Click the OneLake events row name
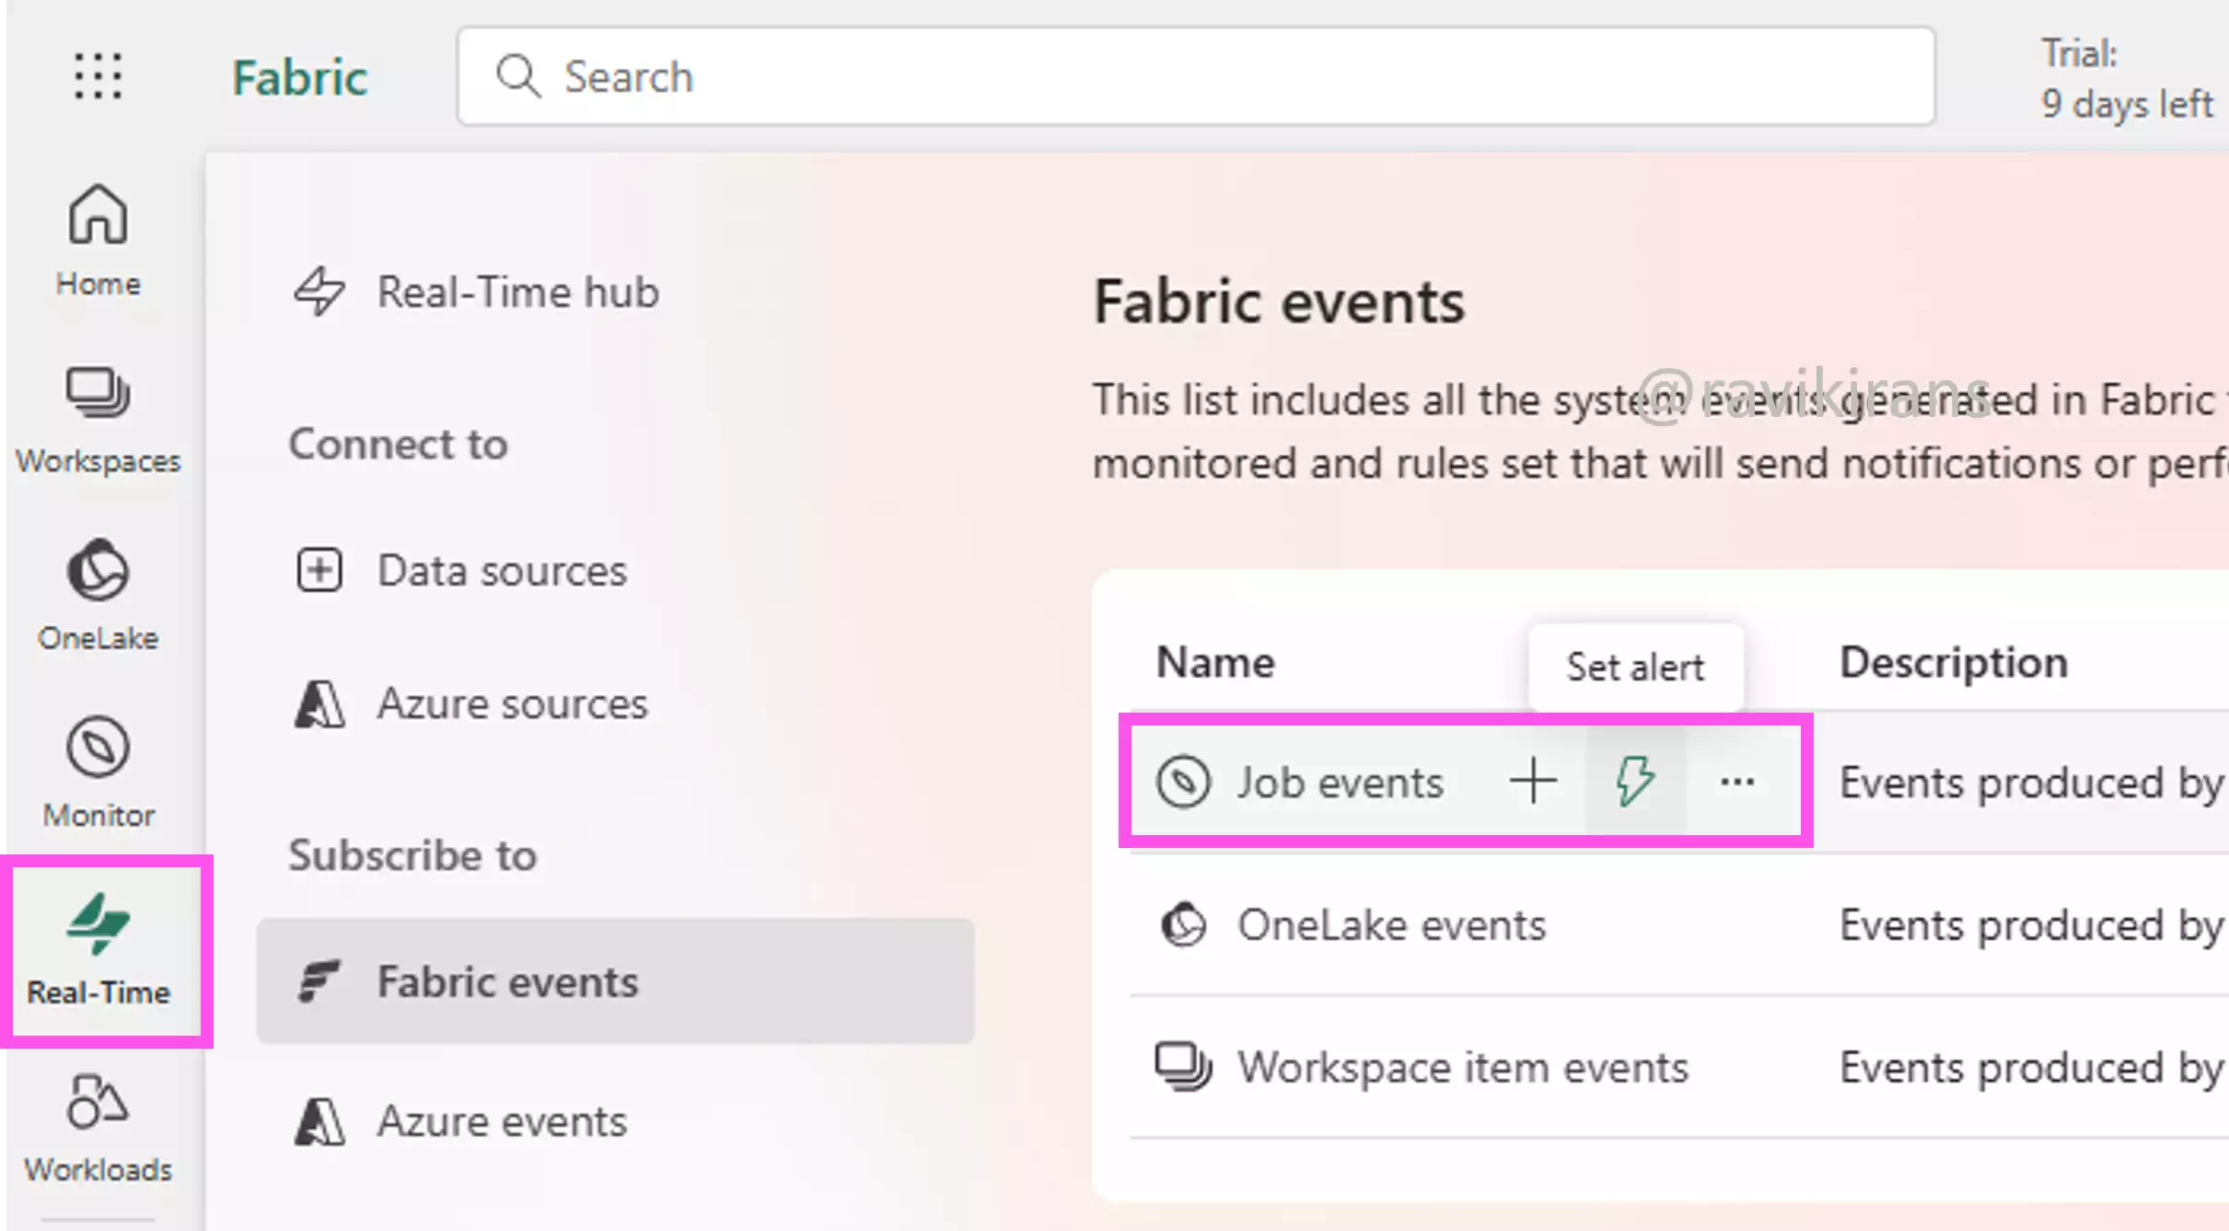The width and height of the screenshot is (2229, 1231). (1391, 925)
